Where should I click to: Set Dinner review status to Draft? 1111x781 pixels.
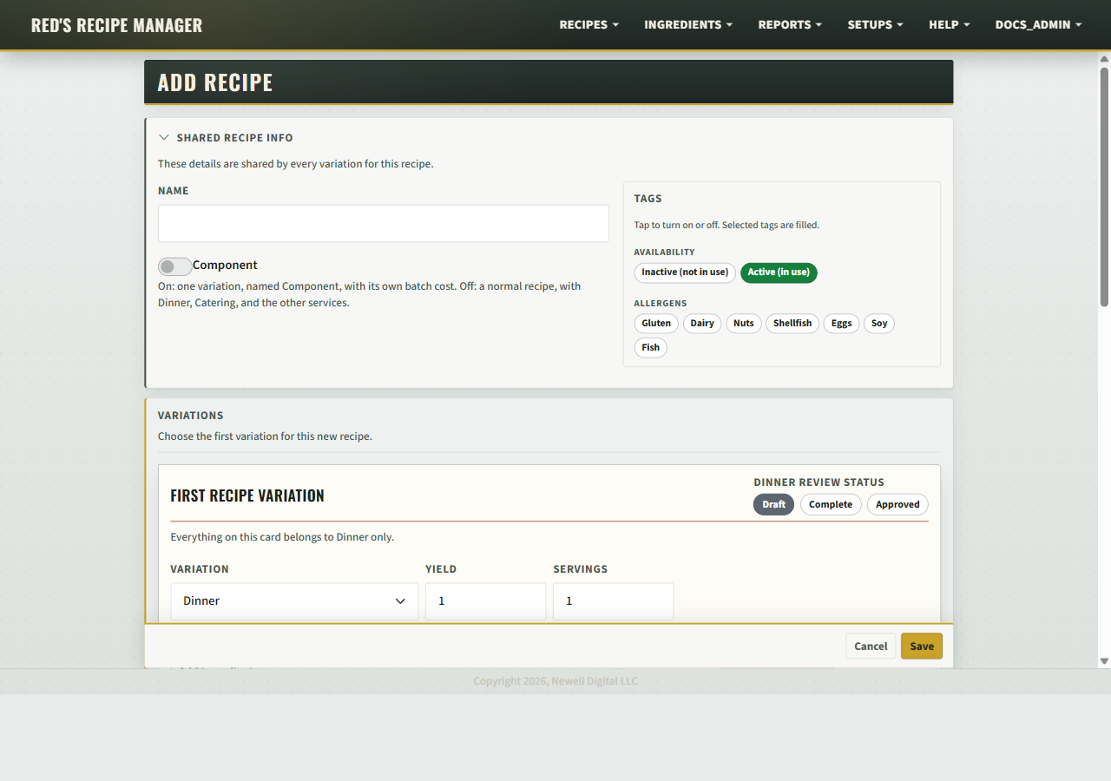tap(773, 505)
